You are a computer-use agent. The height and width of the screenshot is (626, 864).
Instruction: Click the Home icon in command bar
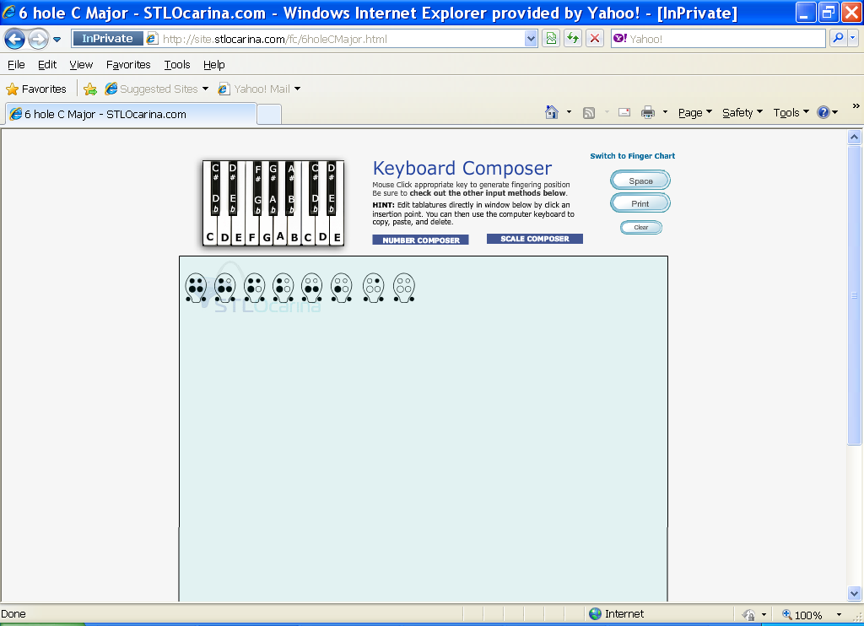click(x=552, y=112)
